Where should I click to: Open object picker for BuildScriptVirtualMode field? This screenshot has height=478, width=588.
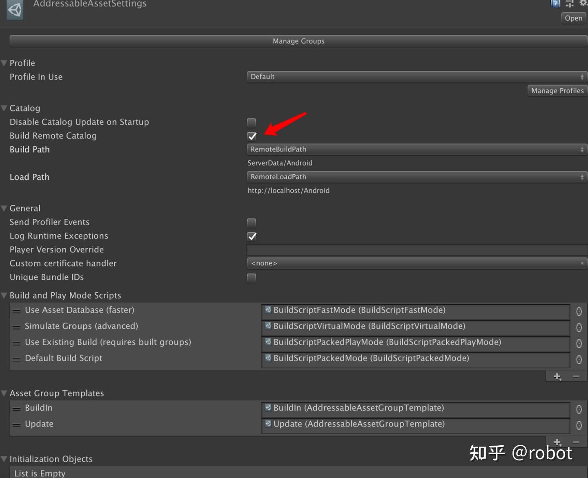point(579,328)
